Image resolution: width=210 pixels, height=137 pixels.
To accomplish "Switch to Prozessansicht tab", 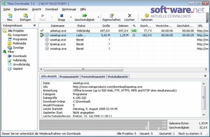I will [69, 77].
